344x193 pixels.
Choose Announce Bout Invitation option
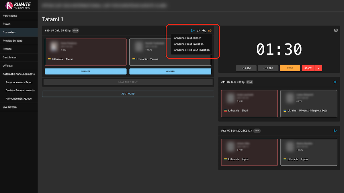189,44
